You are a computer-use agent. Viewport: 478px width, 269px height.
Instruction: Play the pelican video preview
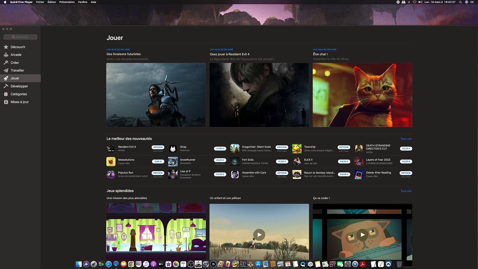[259, 235]
